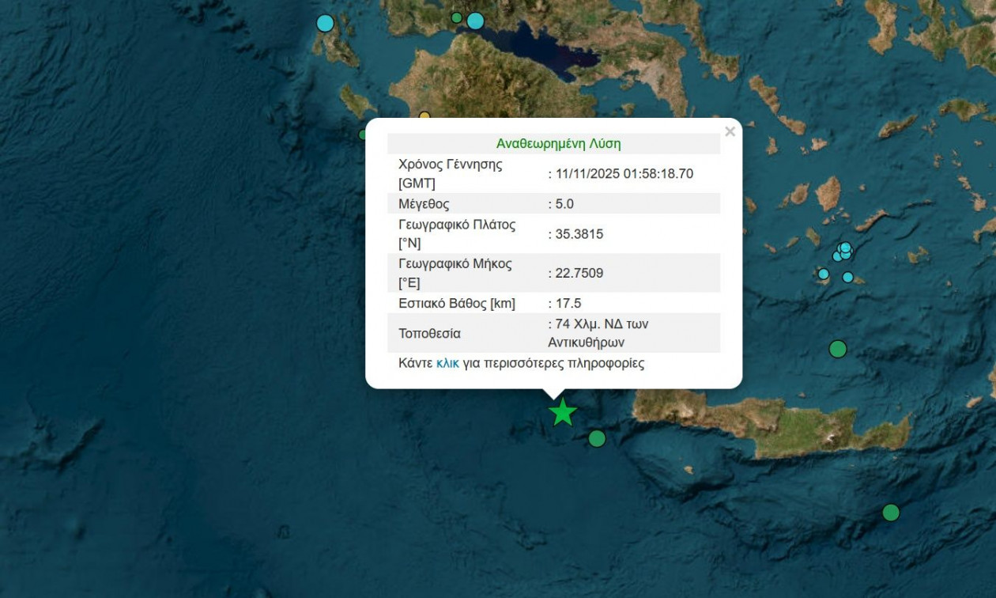Screen dimensions: 996x598
Task: Select the lower-left cyan circle on the small Cyclades island
Action: (x=823, y=274)
